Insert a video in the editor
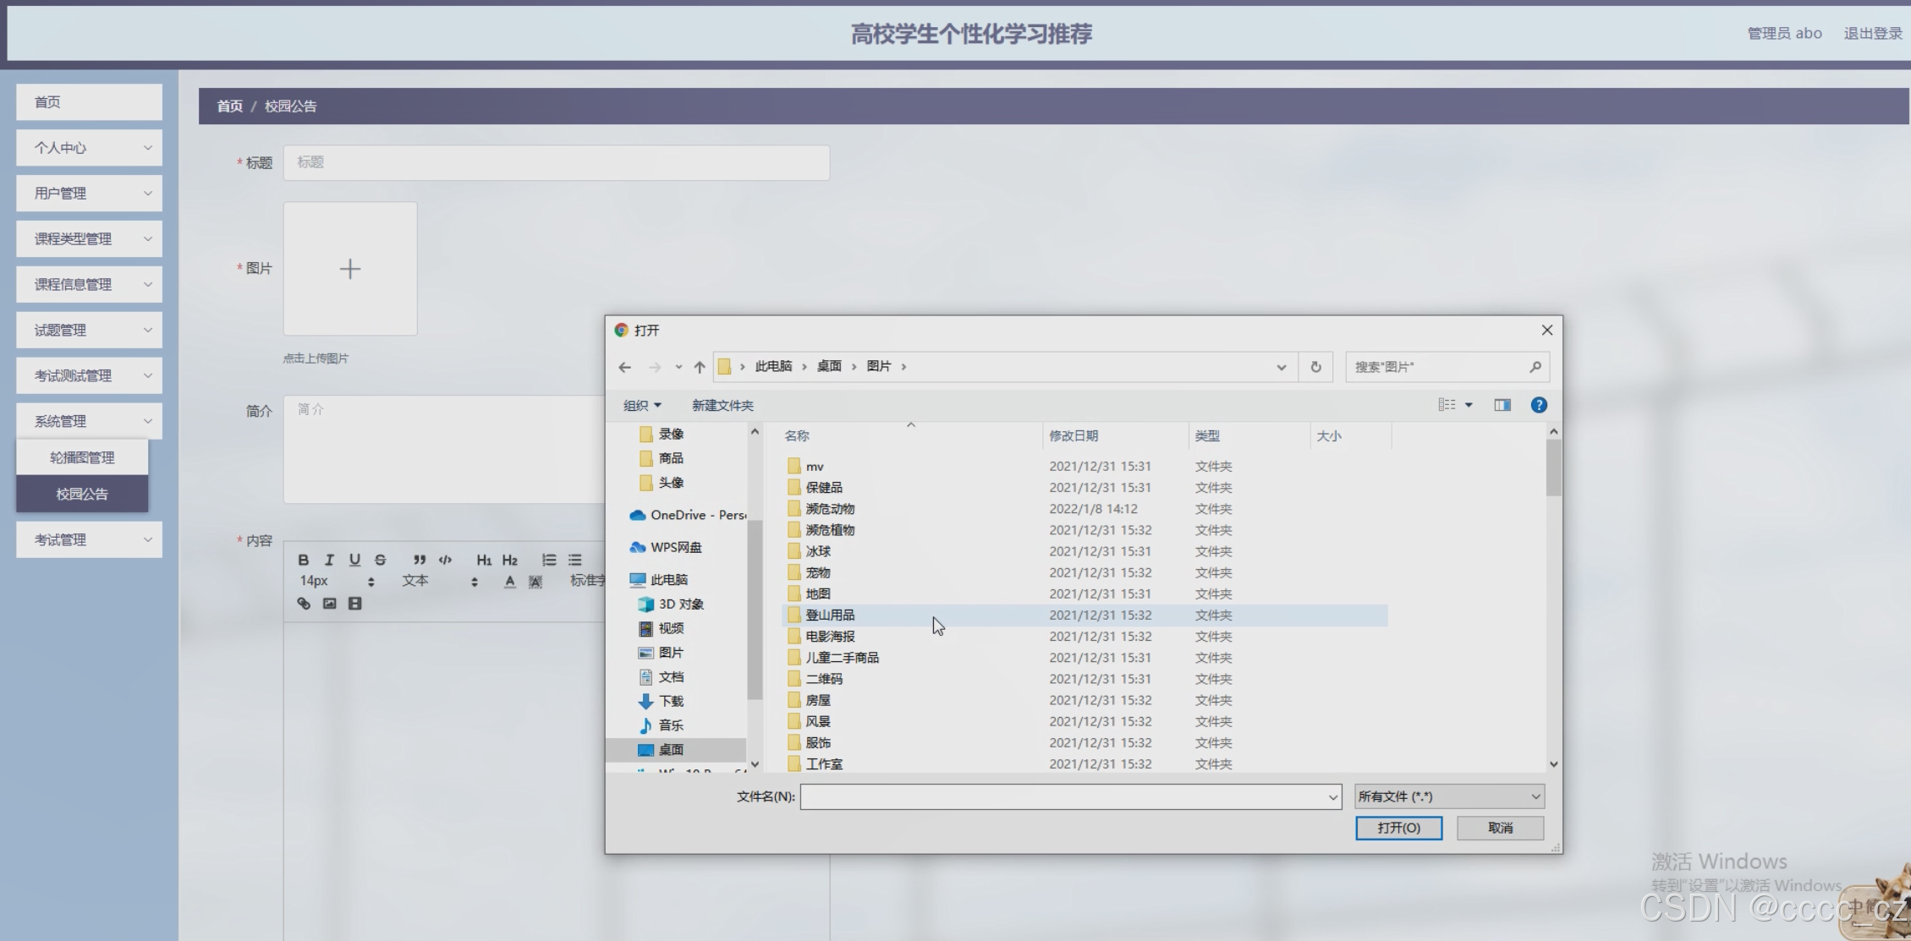 pyautogui.click(x=355, y=604)
